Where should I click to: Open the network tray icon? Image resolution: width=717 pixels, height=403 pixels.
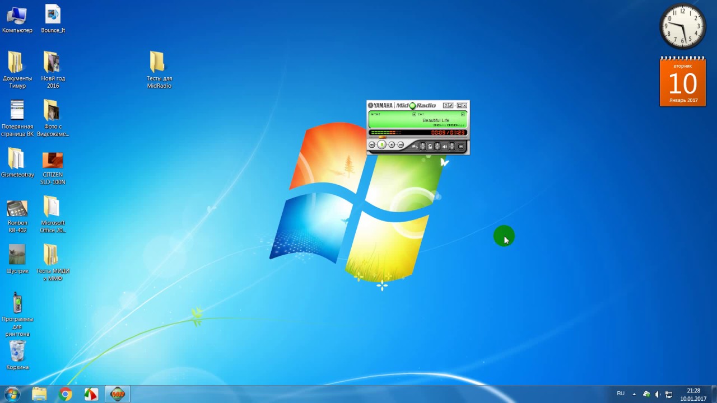point(669,394)
